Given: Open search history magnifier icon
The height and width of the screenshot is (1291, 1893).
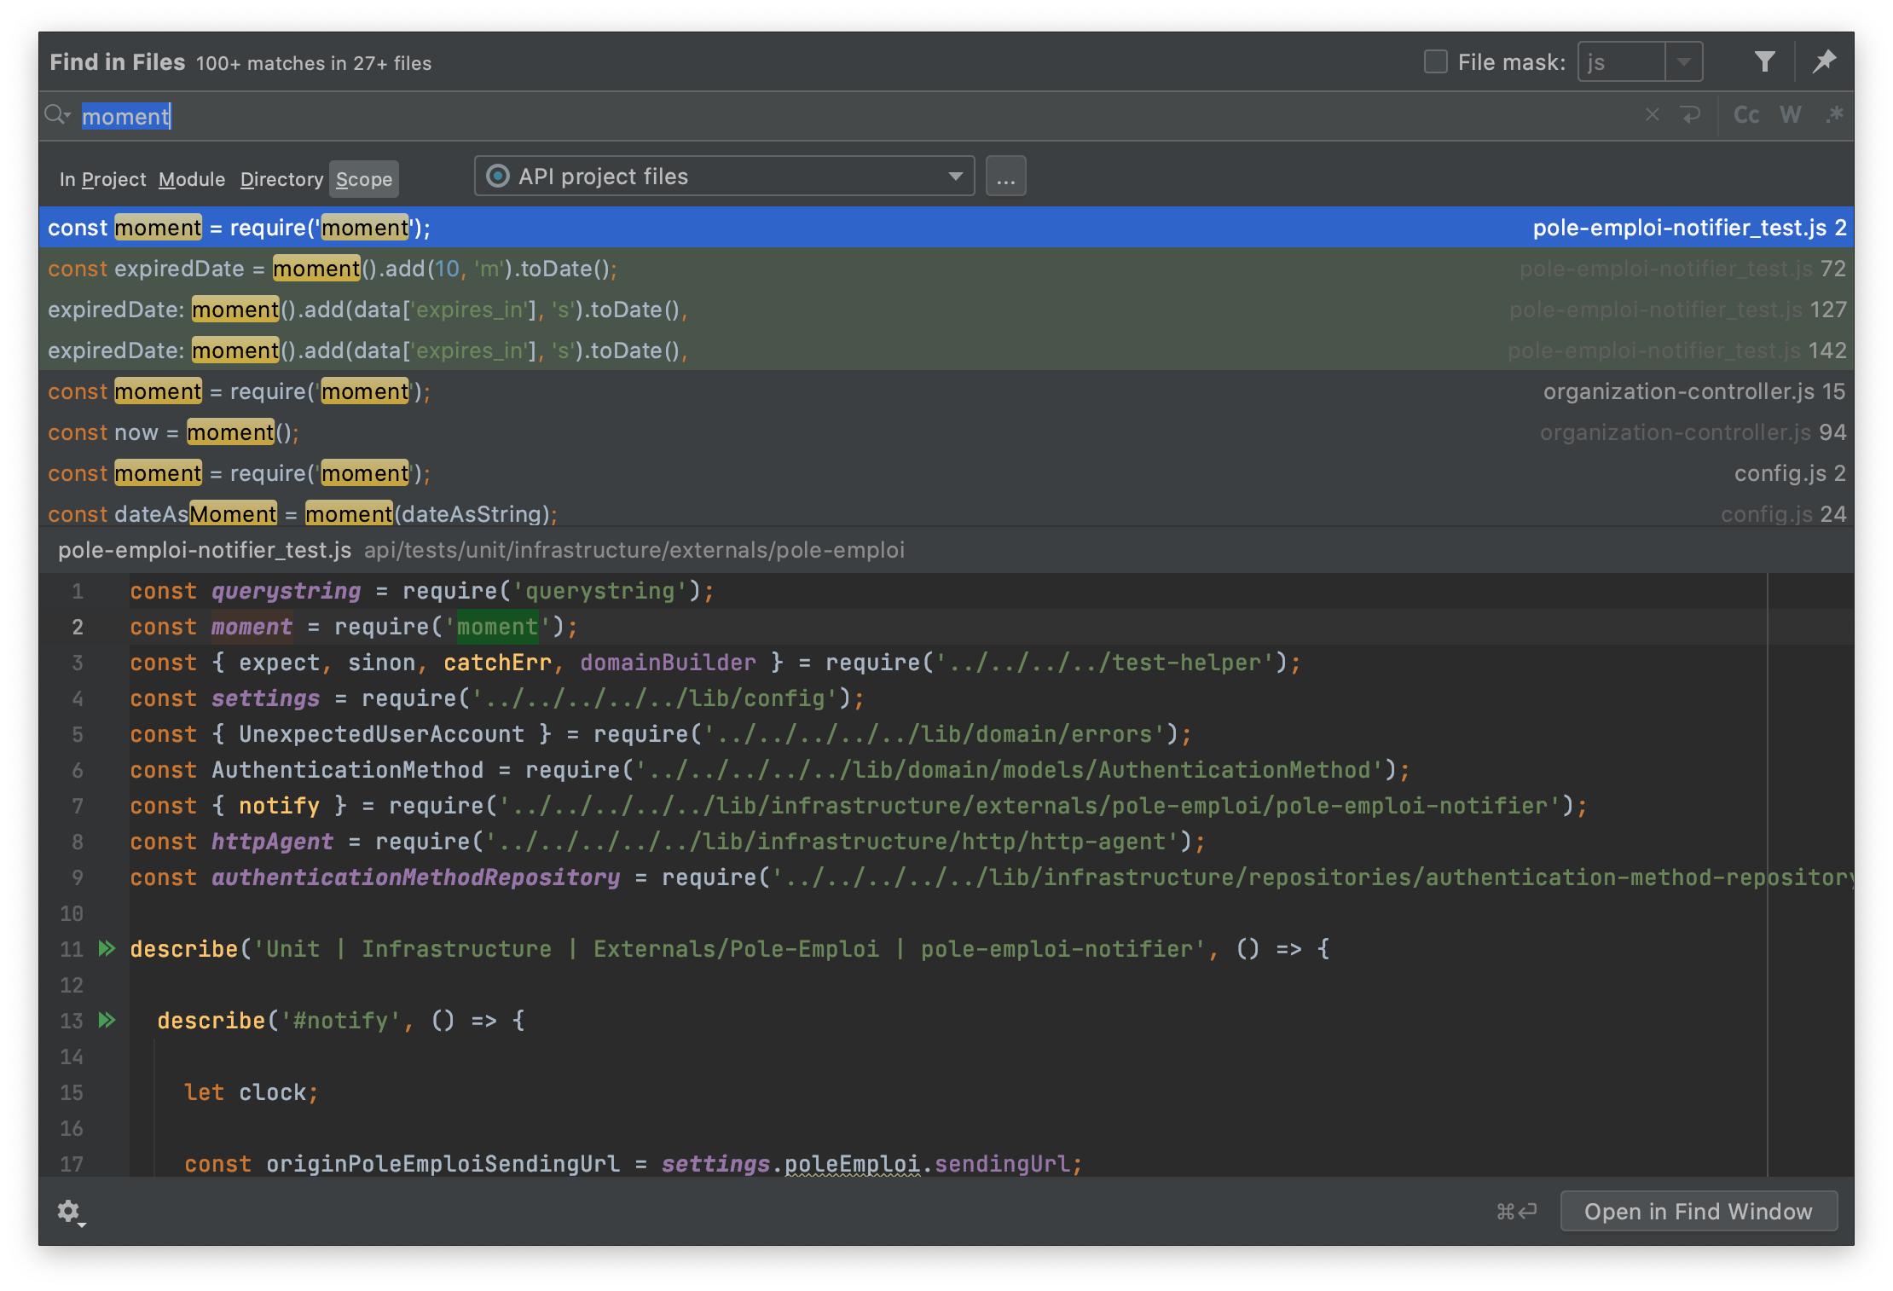Looking at the screenshot, I should coord(57,115).
